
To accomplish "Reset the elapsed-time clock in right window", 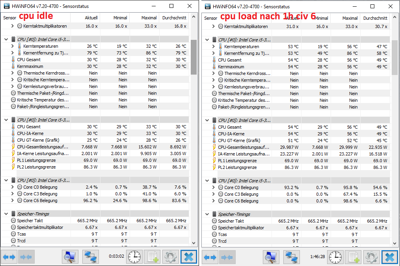I will (335, 257).
